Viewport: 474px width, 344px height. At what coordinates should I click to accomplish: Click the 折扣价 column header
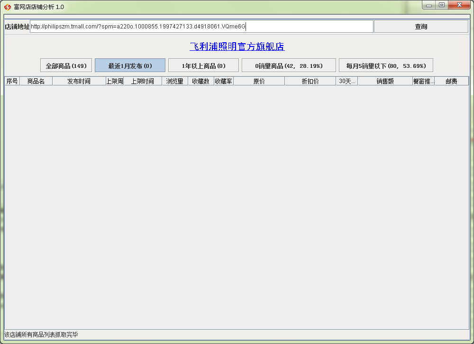coord(310,81)
